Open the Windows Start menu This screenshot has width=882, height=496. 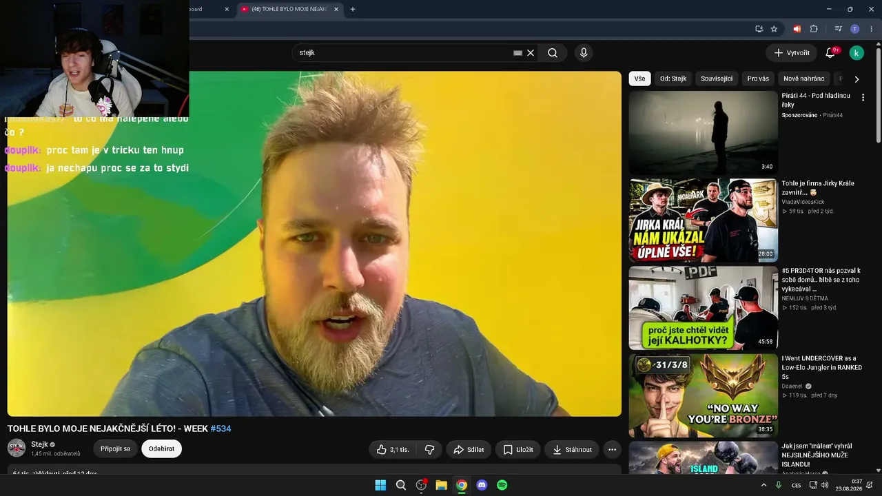tap(380, 485)
